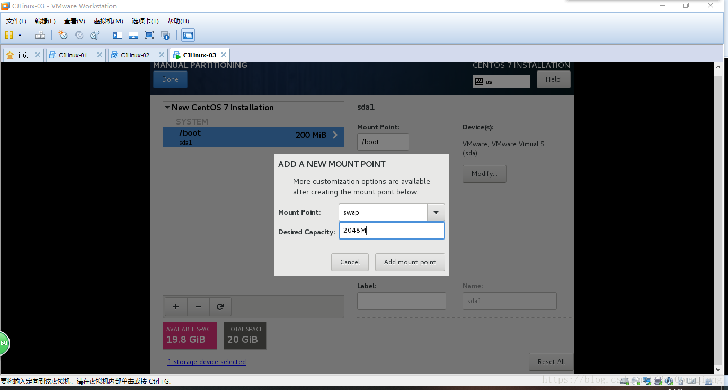Toggle the library sidebar icon
Screen dimensions: 728x390
(x=118, y=35)
